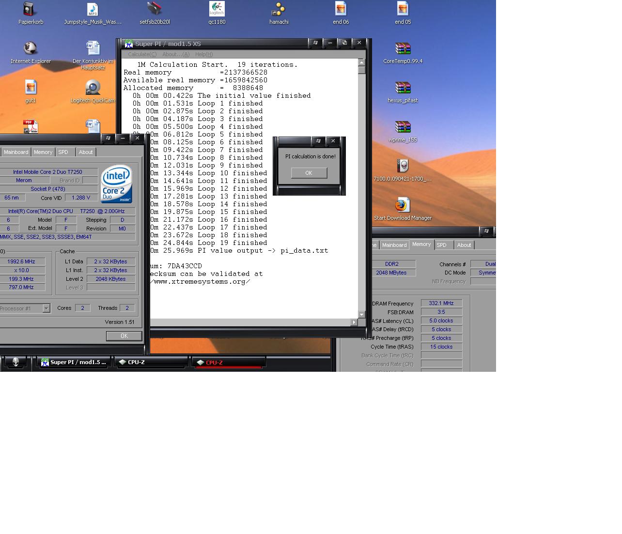Select About tab in right CPU-Z window
622x534 pixels.
464,245
